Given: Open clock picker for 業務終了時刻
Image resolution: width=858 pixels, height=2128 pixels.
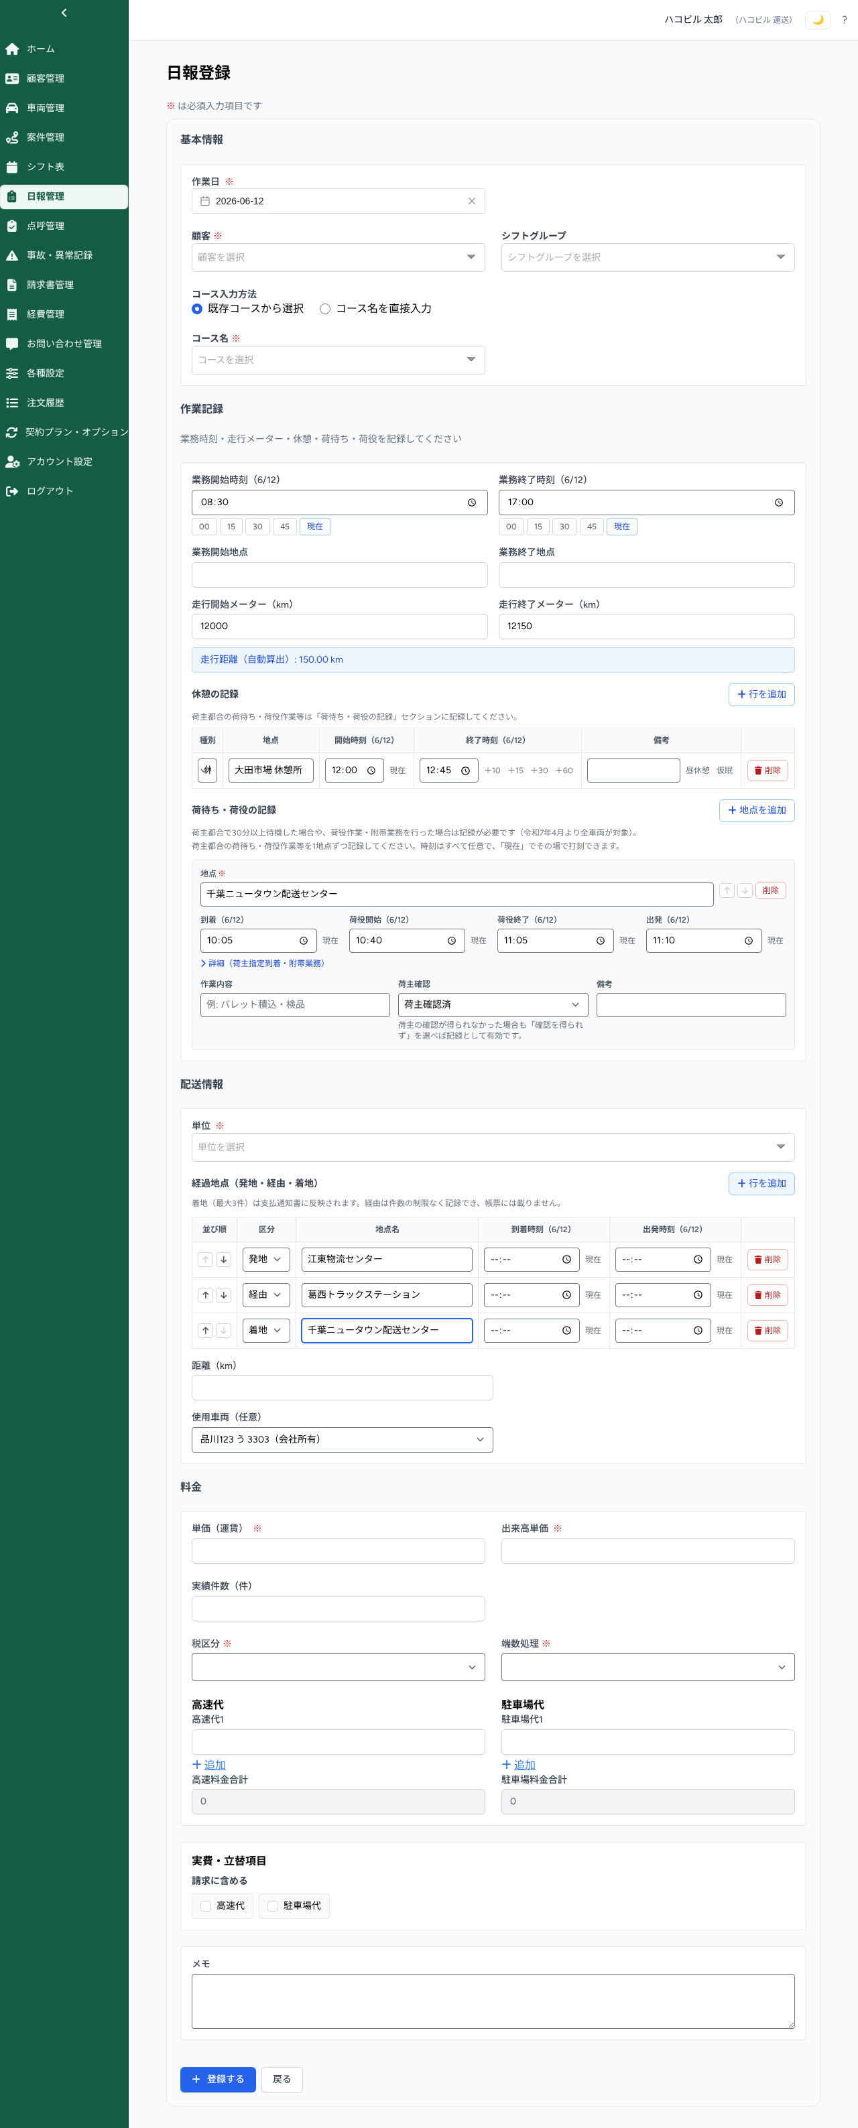Looking at the screenshot, I should (x=779, y=503).
